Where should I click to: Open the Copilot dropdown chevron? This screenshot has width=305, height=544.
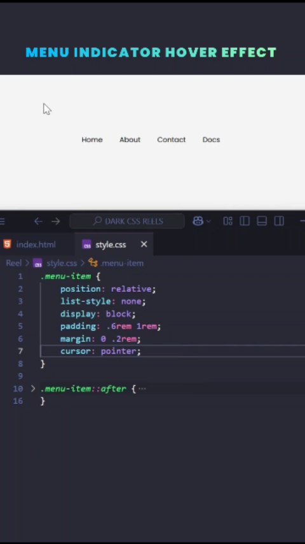click(x=208, y=221)
